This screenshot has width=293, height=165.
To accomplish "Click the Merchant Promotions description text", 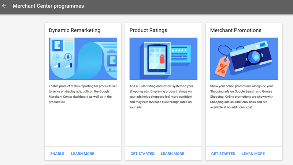I will [244, 97].
